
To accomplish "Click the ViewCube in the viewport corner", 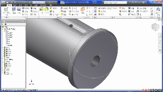I will point(156,27).
